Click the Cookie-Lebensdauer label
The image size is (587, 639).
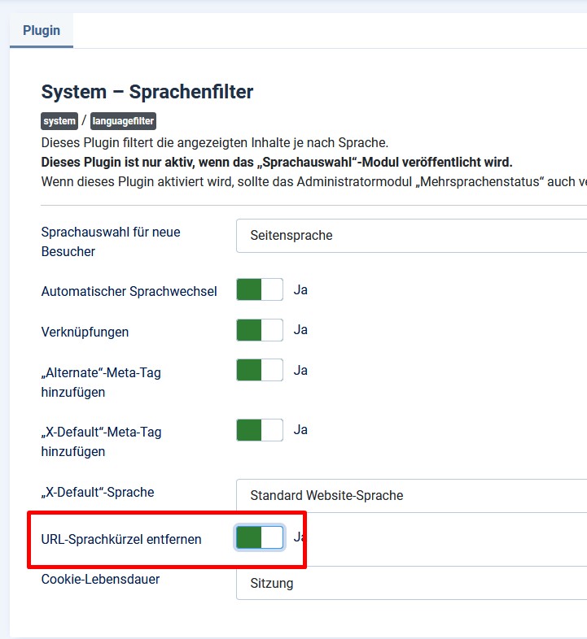tap(100, 579)
